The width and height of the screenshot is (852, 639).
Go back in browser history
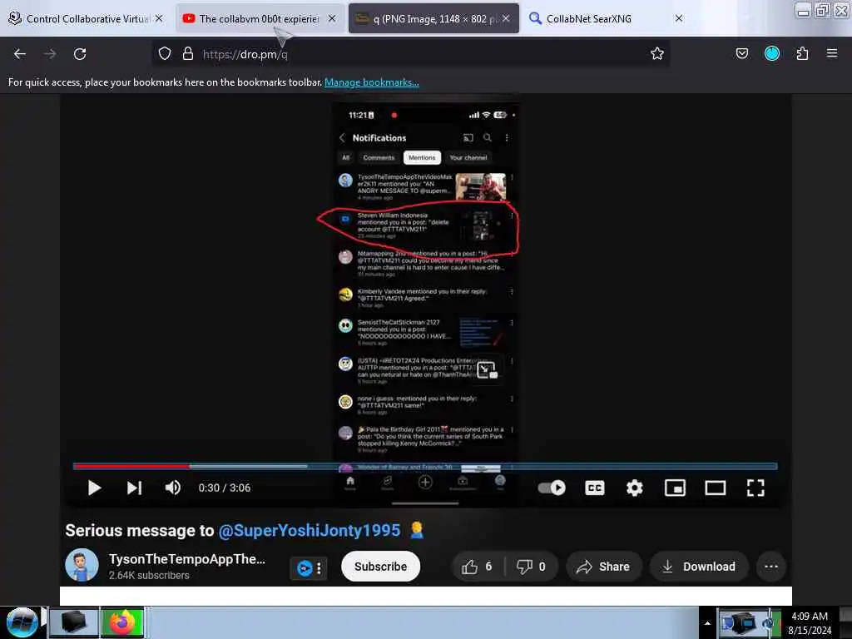pyautogui.click(x=20, y=54)
